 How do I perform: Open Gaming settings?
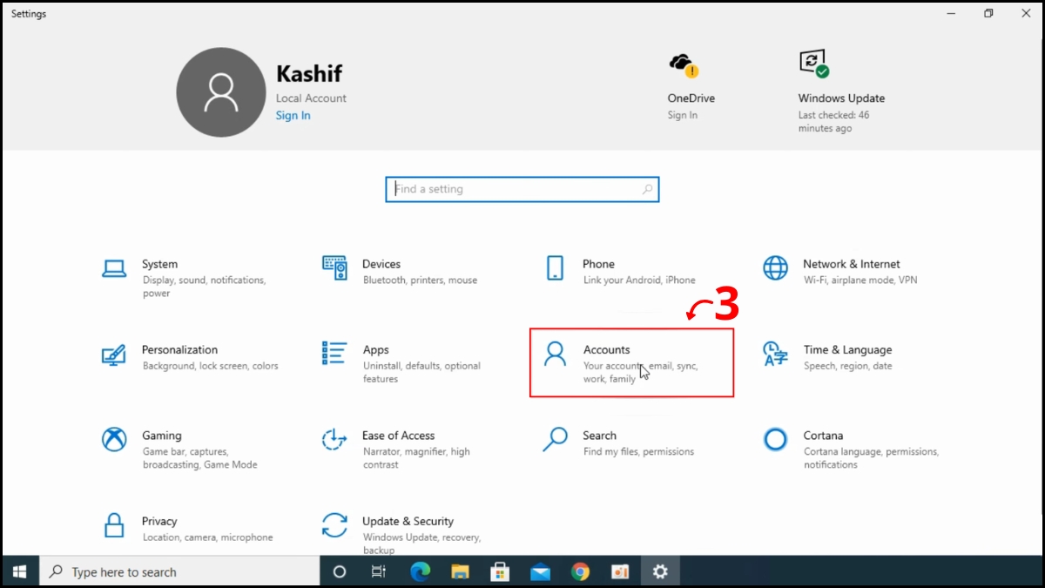pos(162,436)
